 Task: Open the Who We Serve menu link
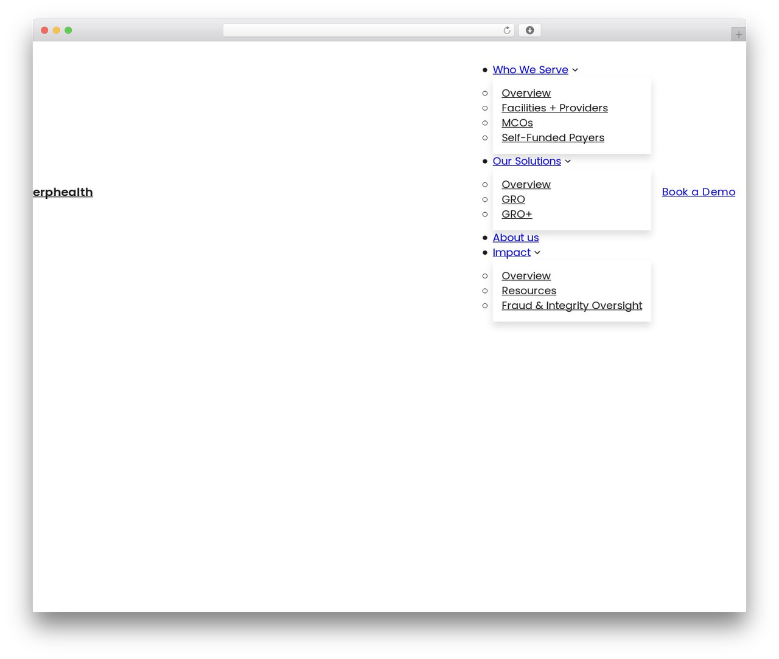[531, 70]
